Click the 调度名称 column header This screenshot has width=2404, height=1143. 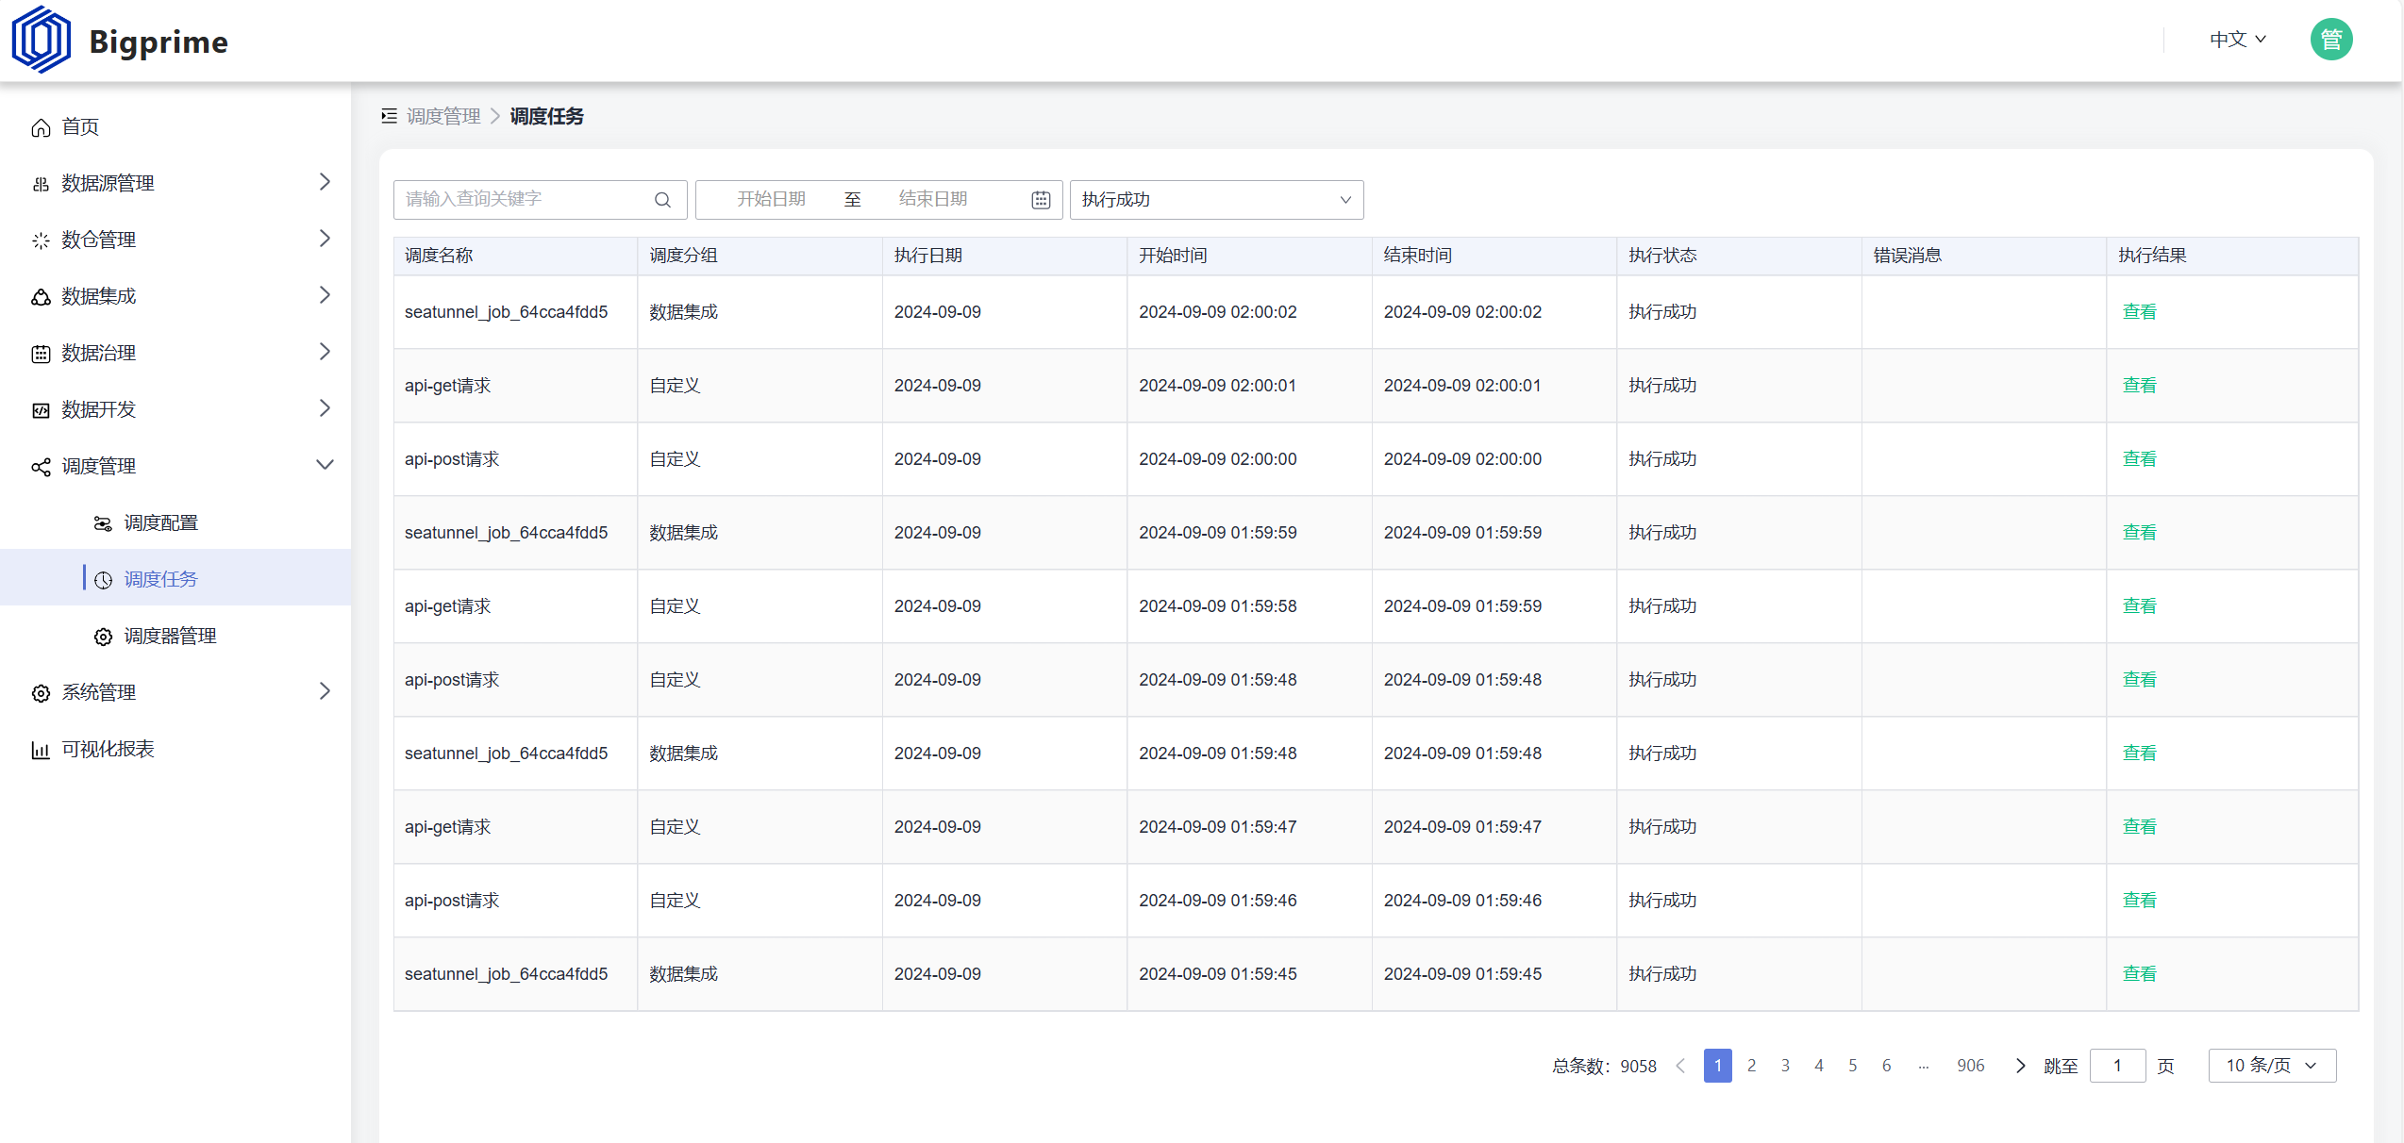515,256
